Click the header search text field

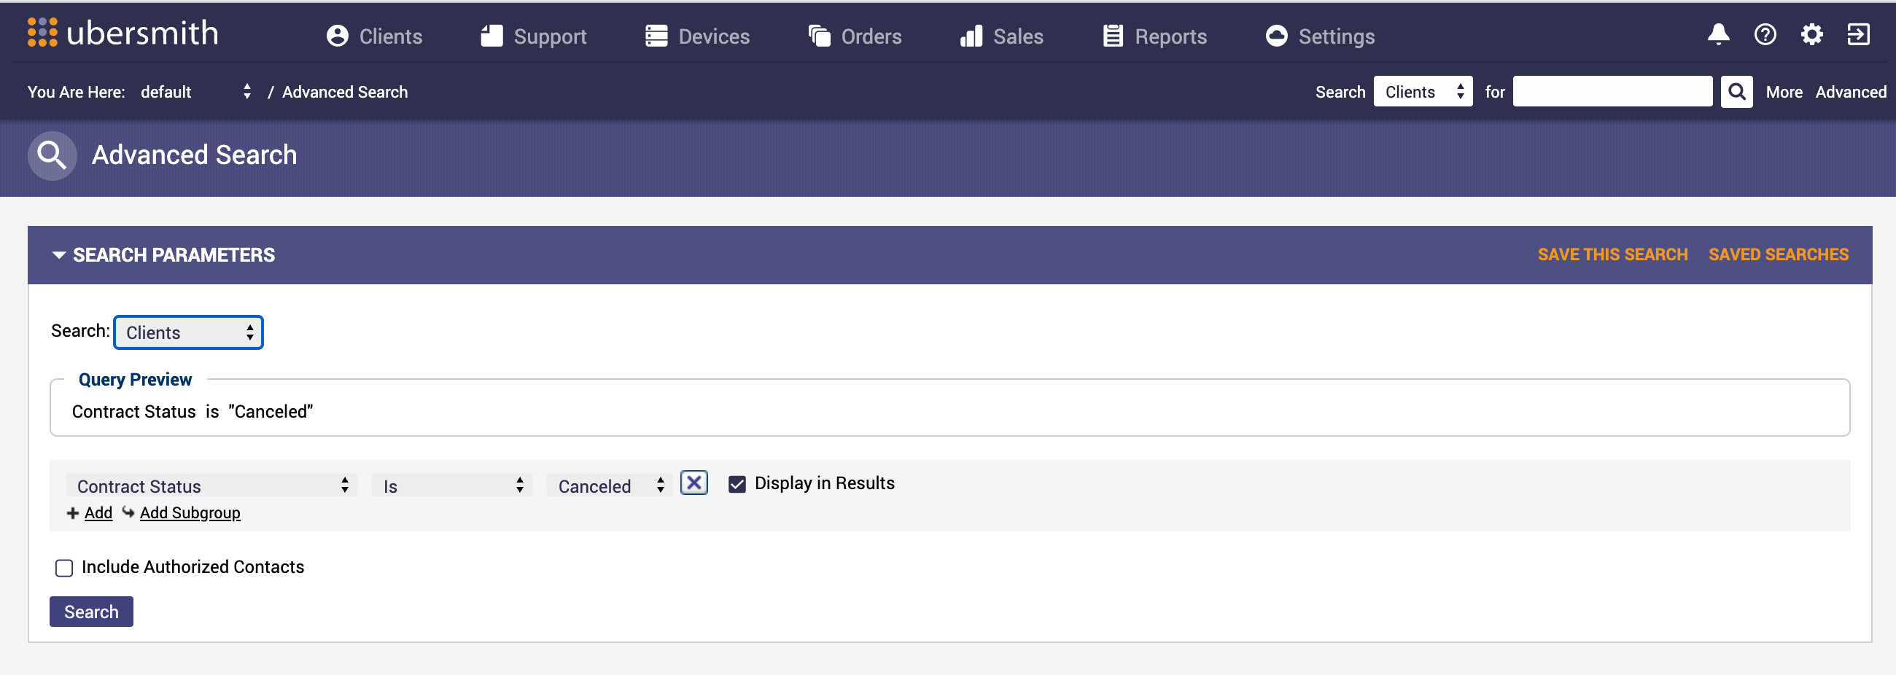point(1612,92)
